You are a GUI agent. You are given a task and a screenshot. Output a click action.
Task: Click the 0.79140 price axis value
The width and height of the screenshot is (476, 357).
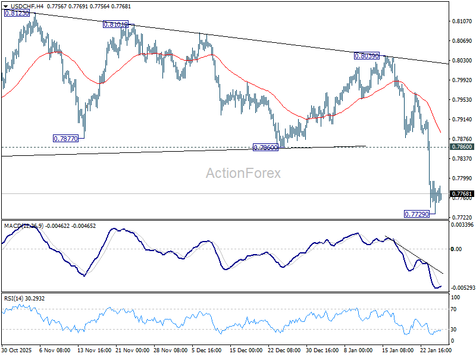pyautogui.click(x=462, y=120)
